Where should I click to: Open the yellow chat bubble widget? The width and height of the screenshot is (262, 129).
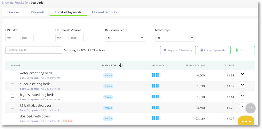click(246, 121)
